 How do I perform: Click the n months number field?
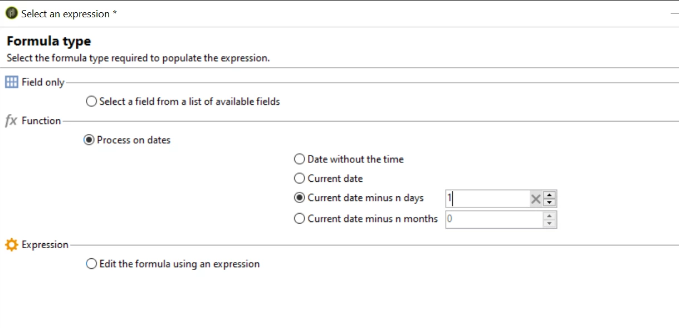493,219
